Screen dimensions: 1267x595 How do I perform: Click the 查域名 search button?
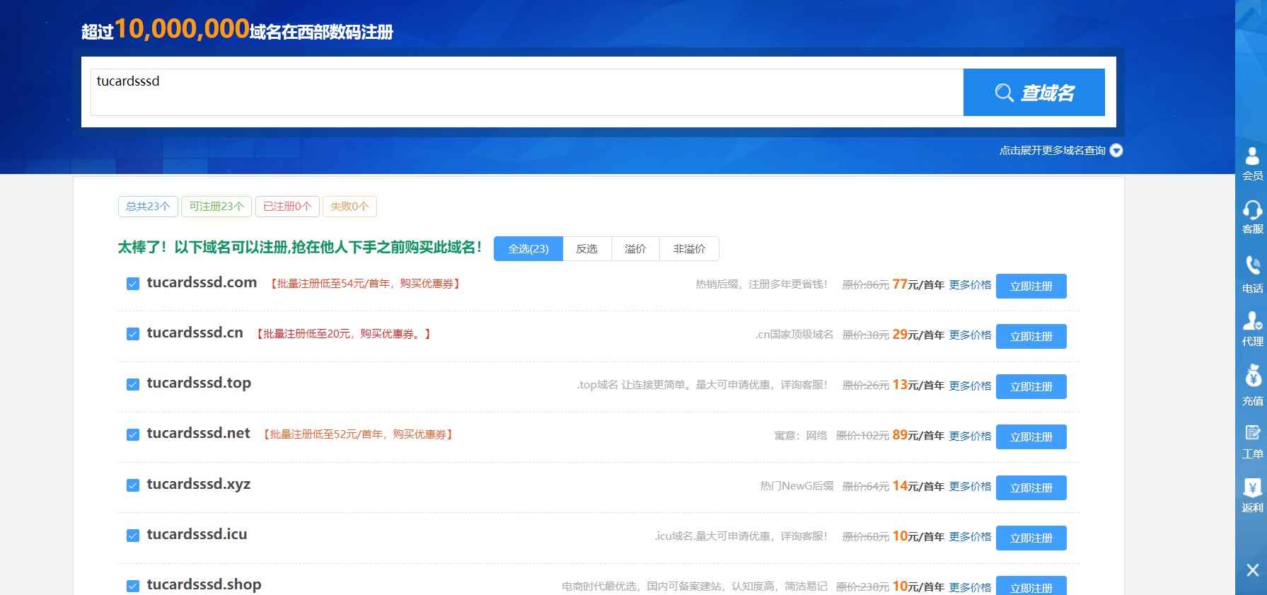pyautogui.click(x=1034, y=93)
